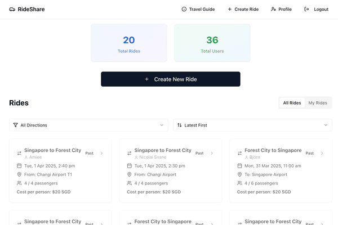
Task: Click the Logout arrow icon
Action: (x=306, y=9)
